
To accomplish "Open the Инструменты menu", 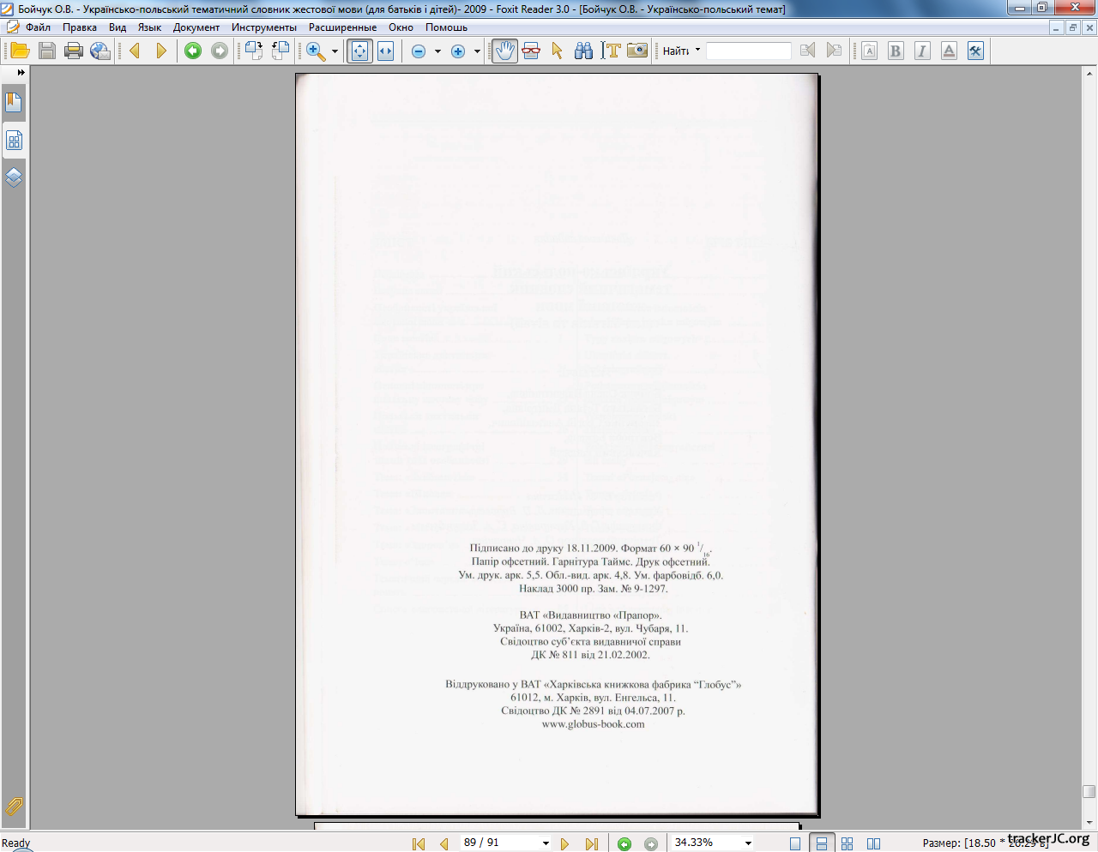I will pyautogui.click(x=263, y=27).
